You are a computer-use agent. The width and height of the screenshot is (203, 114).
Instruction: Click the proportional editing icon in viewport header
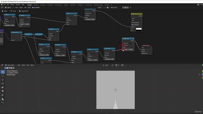122,65
